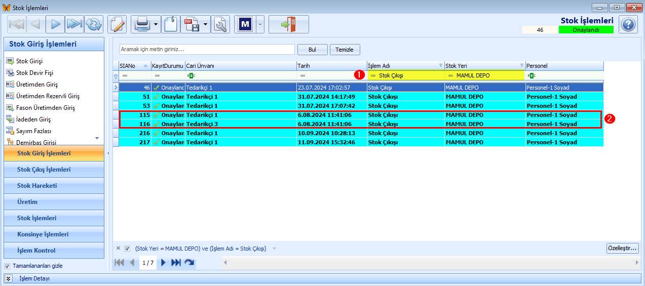This screenshot has height=286, width=645.
Task: Sort by Tarih column header
Action: pyautogui.click(x=331, y=66)
